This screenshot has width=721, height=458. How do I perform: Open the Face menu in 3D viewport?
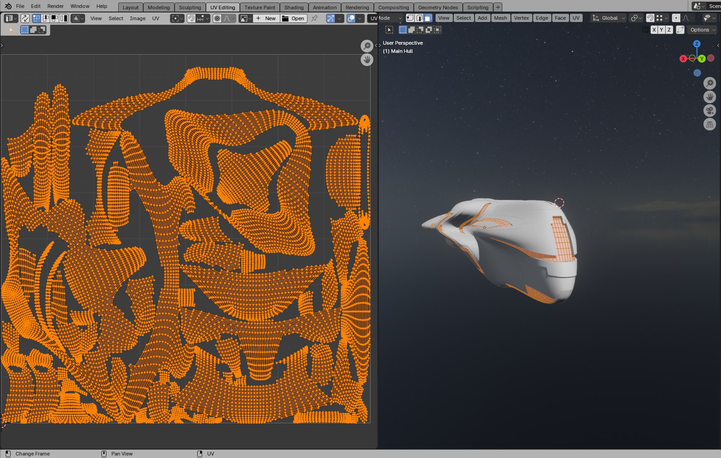pyautogui.click(x=560, y=18)
